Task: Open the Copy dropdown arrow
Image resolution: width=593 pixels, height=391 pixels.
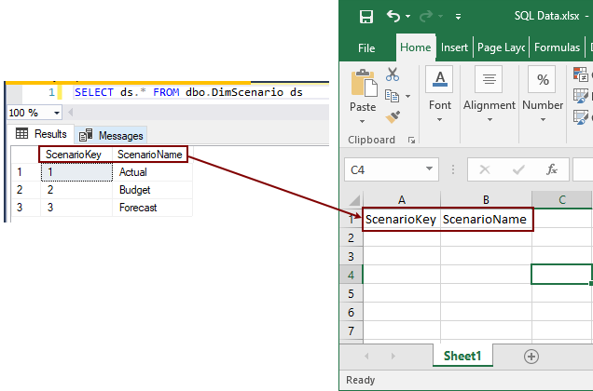Action: point(407,96)
